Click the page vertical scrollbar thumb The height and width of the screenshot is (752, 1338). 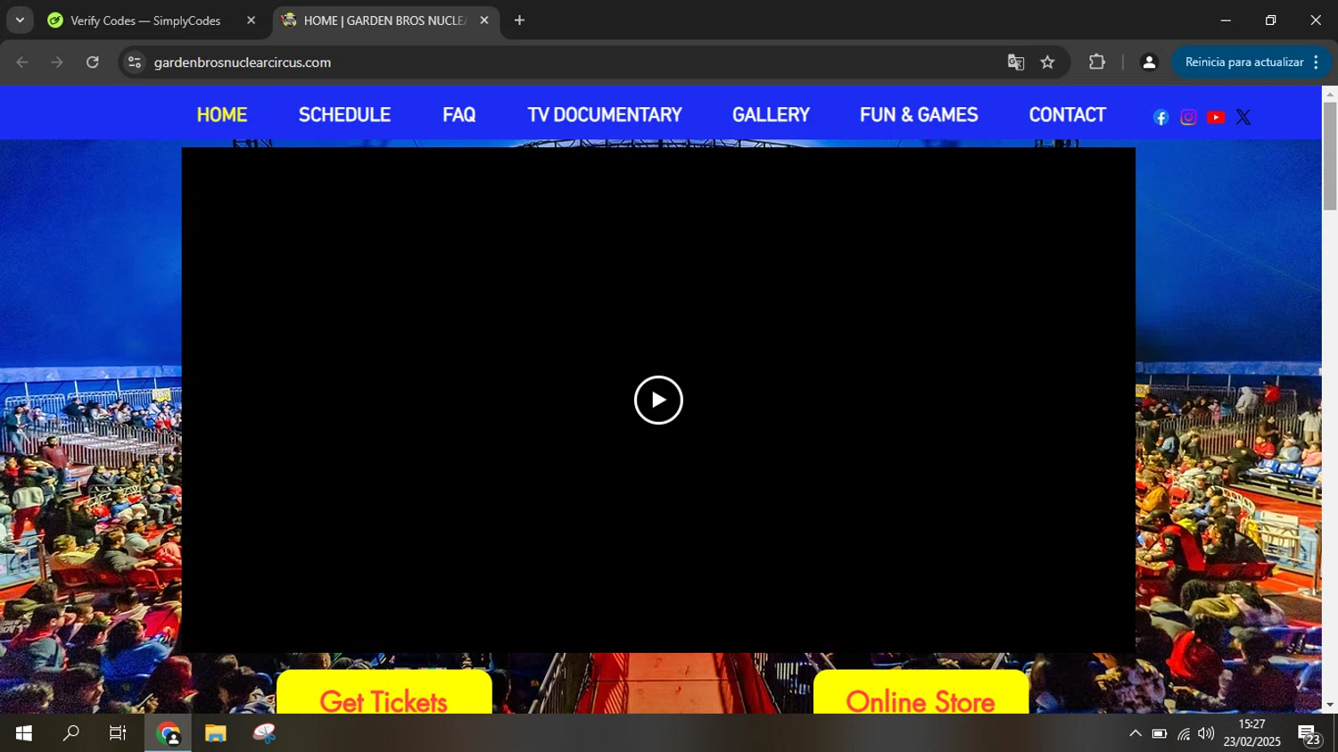tap(1330, 156)
